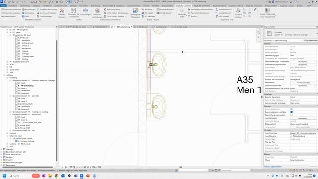Click Bearbeiten for Systemfarbschemata
This screenshot has height=179, width=318.
[x=303, y=86]
